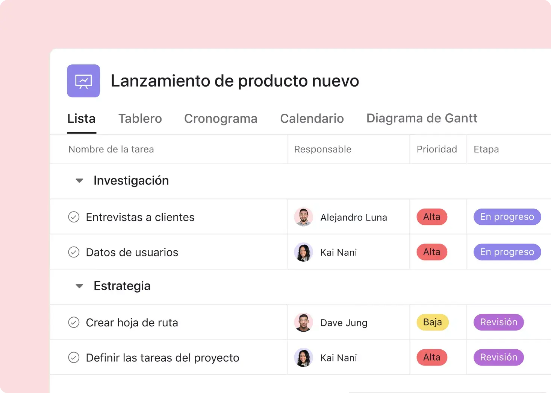Image resolution: width=551 pixels, height=393 pixels.
Task: Click the yellow Baja priority tag
Action: click(432, 322)
